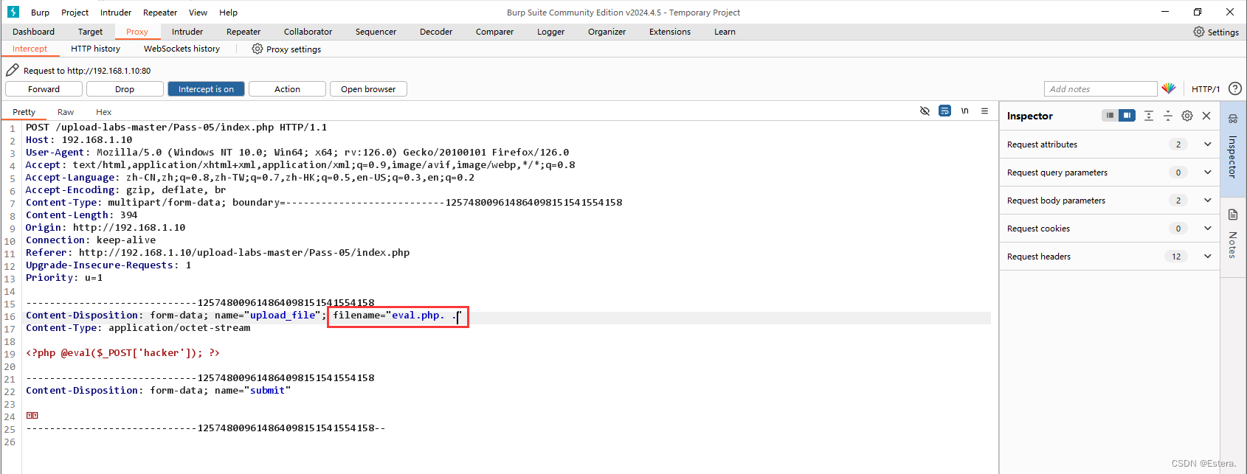Image resolution: width=1247 pixels, height=474 pixels.
Task: Click the pencil edit icon beside request target
Action: [13, 70]
